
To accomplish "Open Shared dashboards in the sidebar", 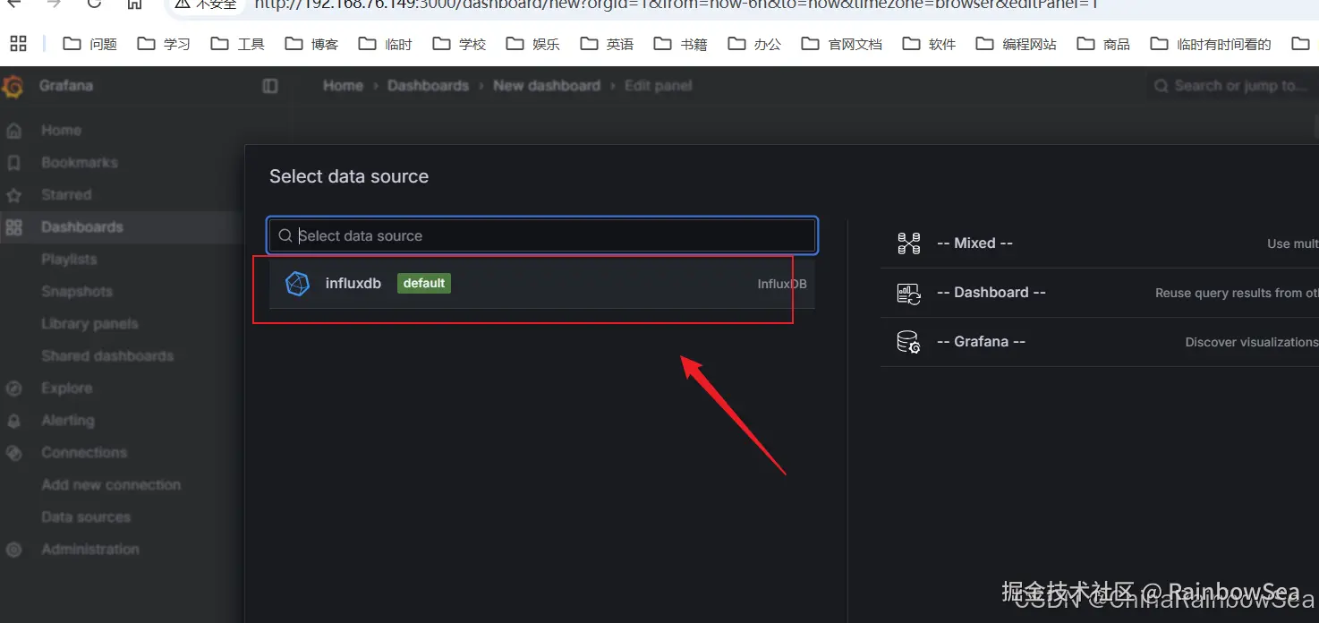I will click(107, 355).
